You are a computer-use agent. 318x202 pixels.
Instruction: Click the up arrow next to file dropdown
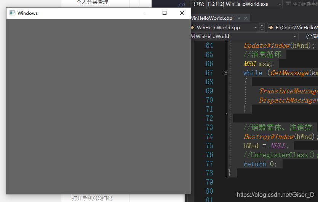coord(262,25)
